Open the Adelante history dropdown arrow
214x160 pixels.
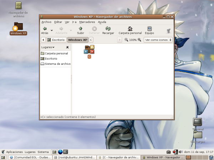pos(71,30)
